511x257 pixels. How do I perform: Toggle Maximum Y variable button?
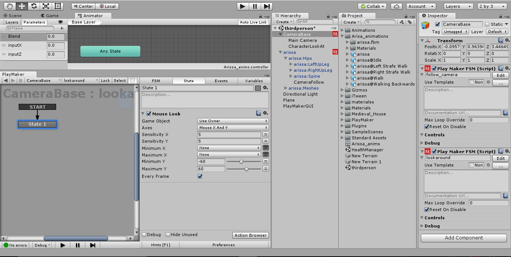coord(266,169)
